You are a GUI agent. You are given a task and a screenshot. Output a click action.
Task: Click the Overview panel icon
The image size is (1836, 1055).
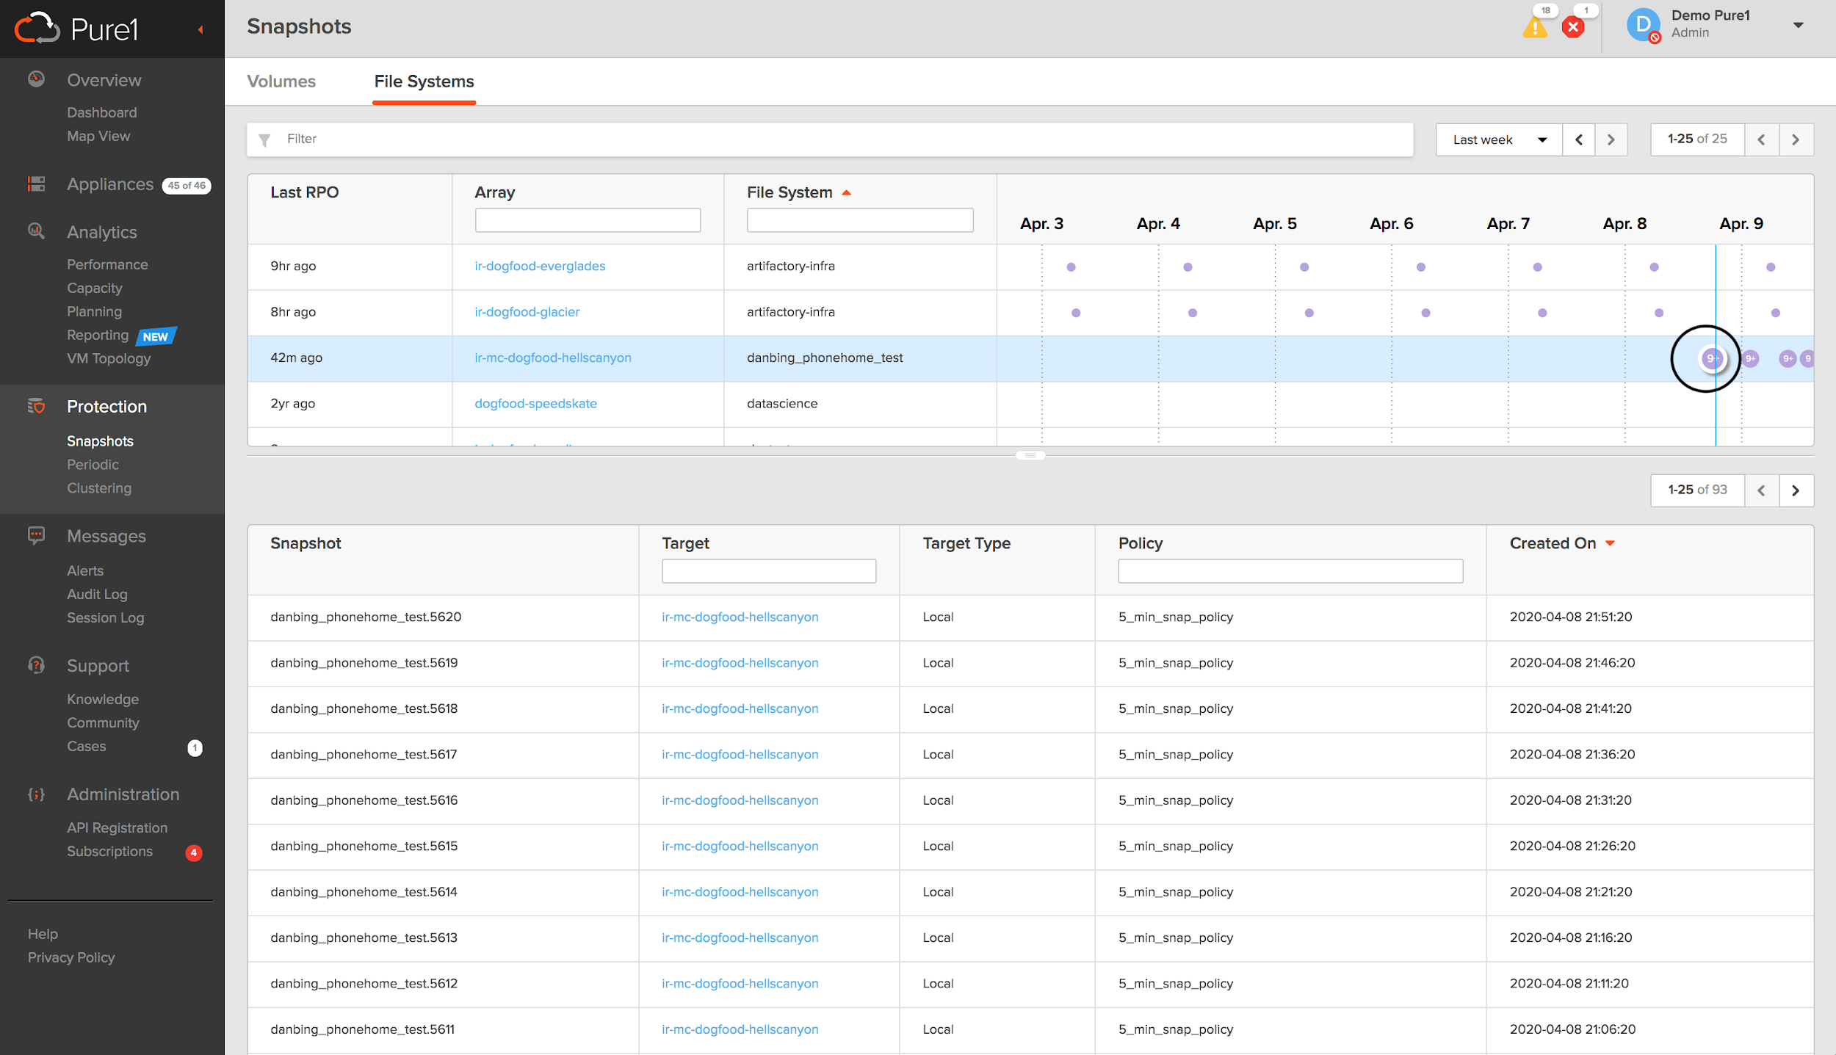pyautogui.click(x=37, y=78)
